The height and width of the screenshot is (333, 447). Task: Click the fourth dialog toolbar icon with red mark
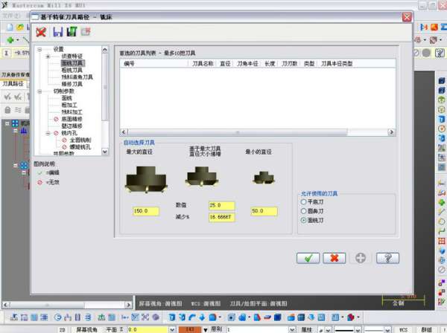(x=86, y=31)
